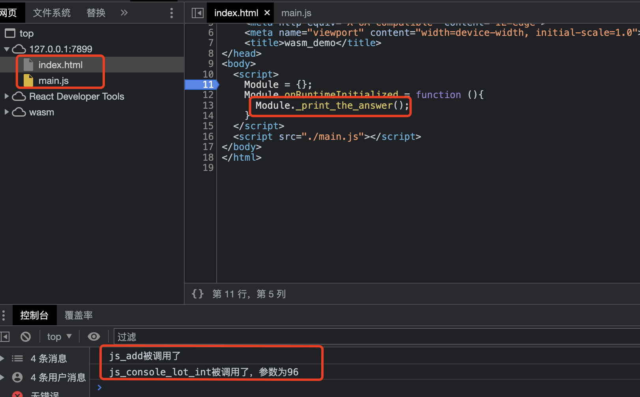Screen dimensions: 640x397
Task: Set breakpoint on line 14
Action: click(x=208, y=115)
